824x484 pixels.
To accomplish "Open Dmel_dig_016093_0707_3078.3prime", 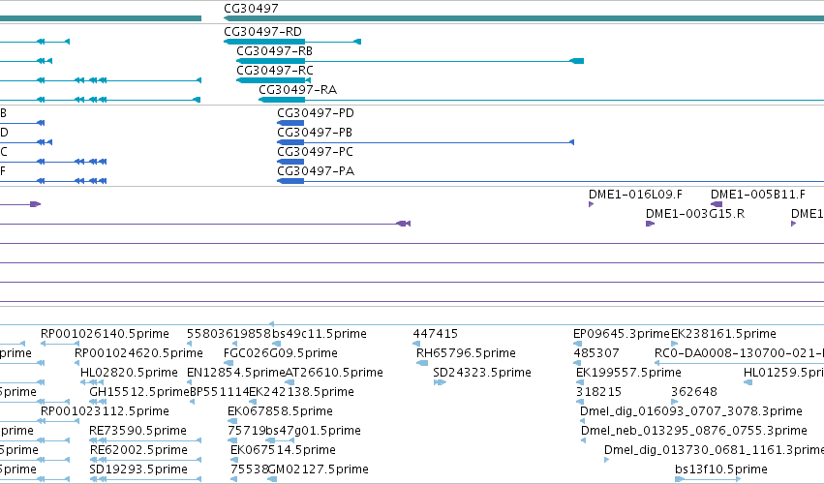I will (691, 411).
